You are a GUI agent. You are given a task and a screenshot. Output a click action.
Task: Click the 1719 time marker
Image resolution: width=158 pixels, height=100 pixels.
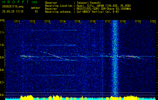(138, 21)
